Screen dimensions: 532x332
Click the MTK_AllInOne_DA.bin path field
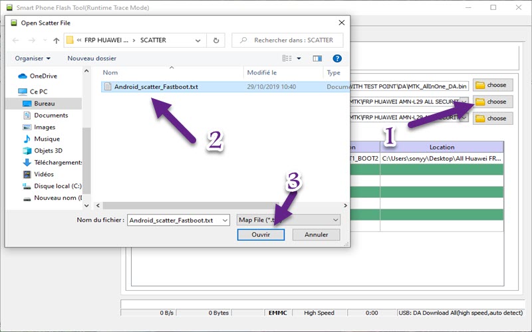pyautogui.click(x=409, y=86)
